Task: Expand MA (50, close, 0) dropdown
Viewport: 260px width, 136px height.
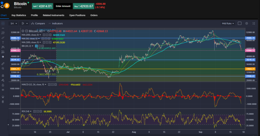Action: click(39, 39)
